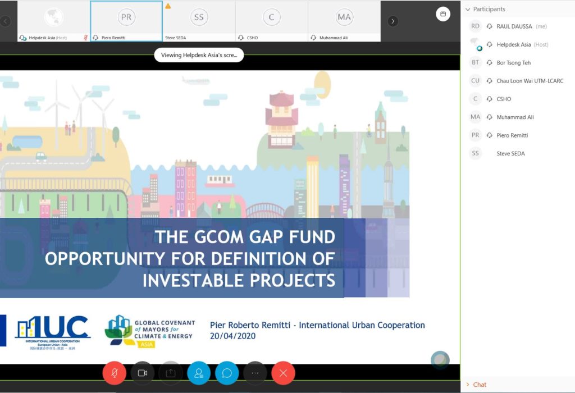Select Muhammad Ali's video thumbnail
The width and height of the screenshot is (575, 393).
(x=344, y=21)
